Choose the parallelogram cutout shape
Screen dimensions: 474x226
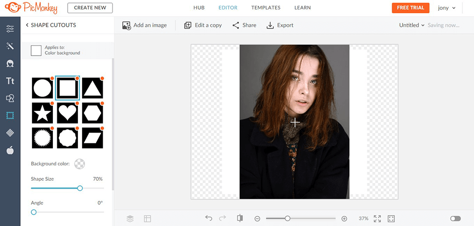coord(92,138)
